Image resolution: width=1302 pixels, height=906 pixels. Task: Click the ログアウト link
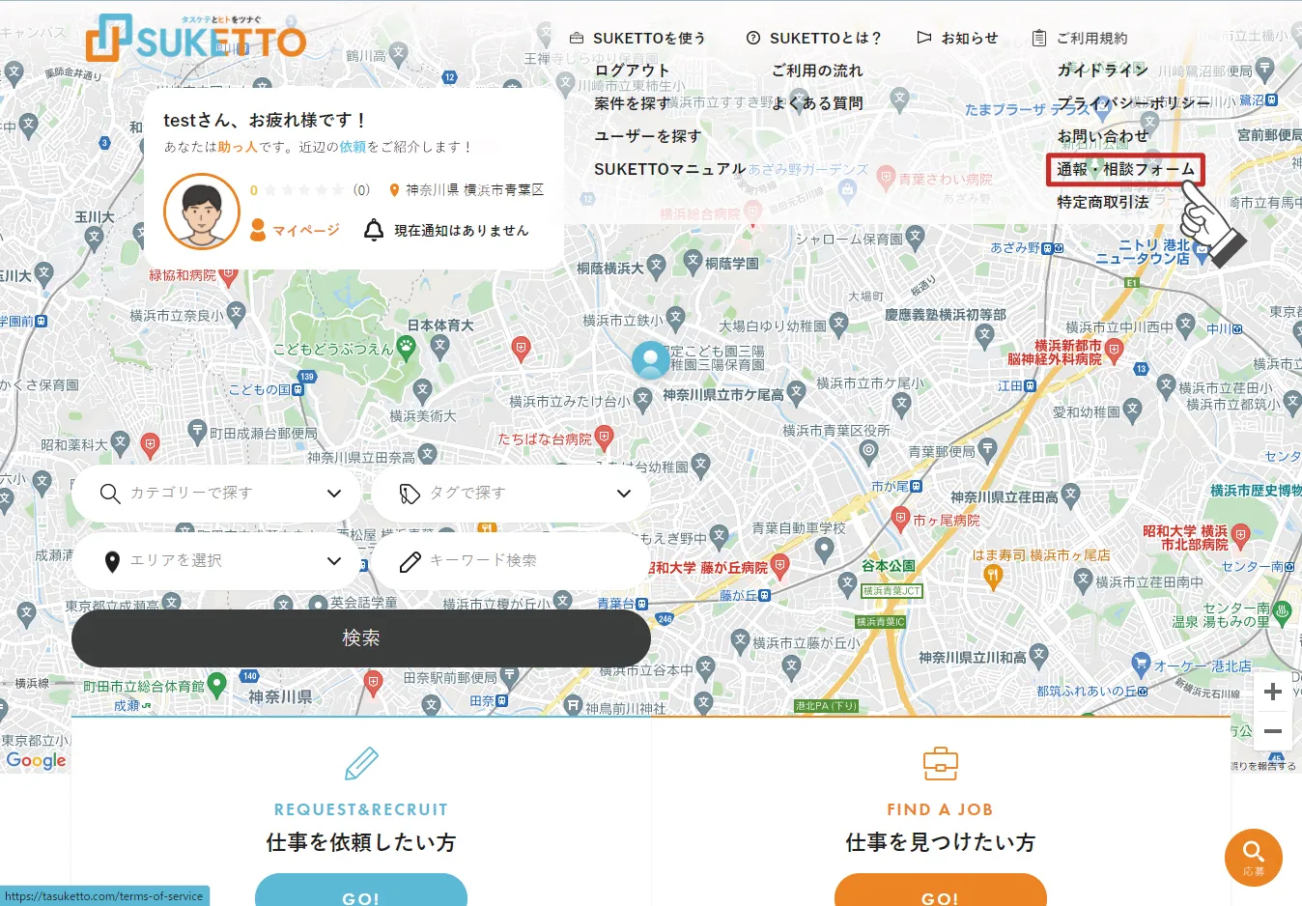point(632,71)
